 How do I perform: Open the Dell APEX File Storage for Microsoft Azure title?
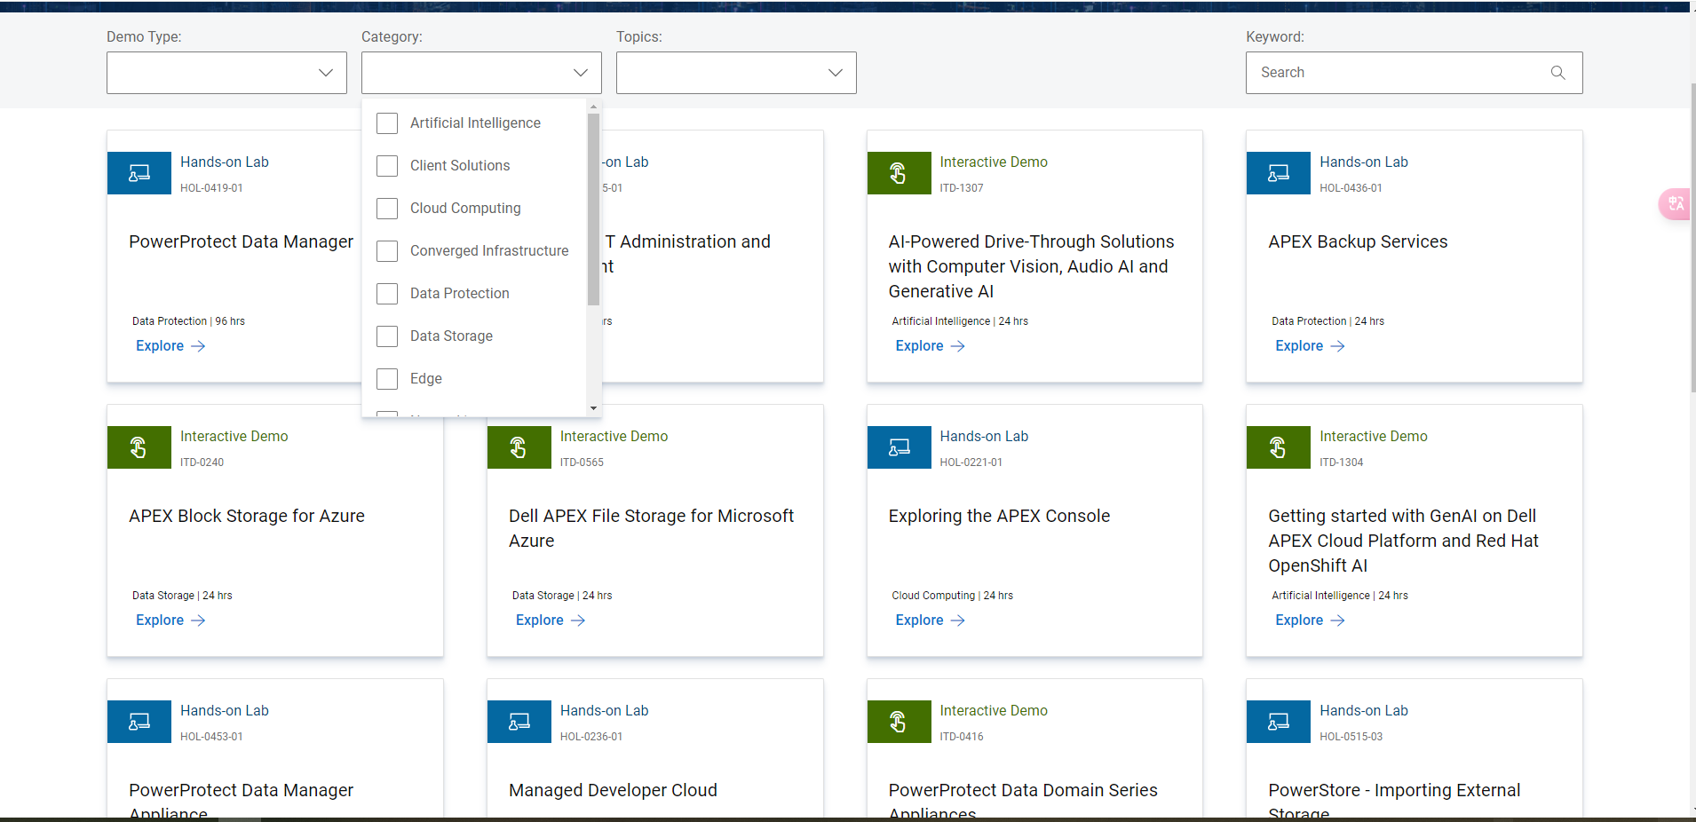click(x=651, y=528)
